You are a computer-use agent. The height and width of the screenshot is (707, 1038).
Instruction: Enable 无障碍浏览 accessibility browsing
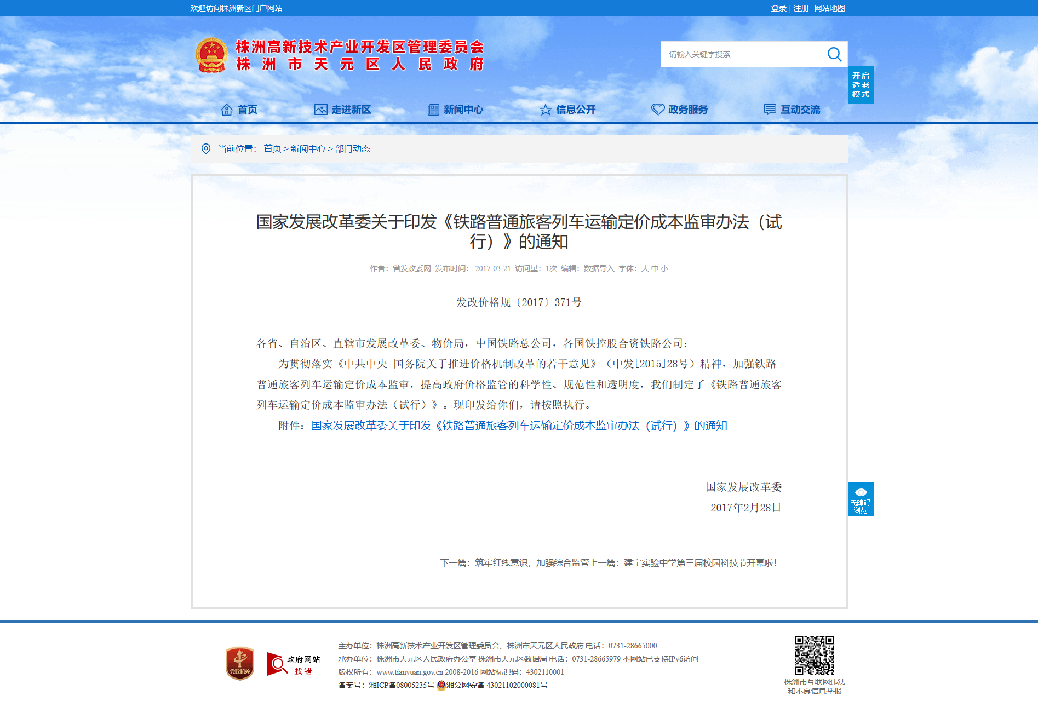pos(861,499)
